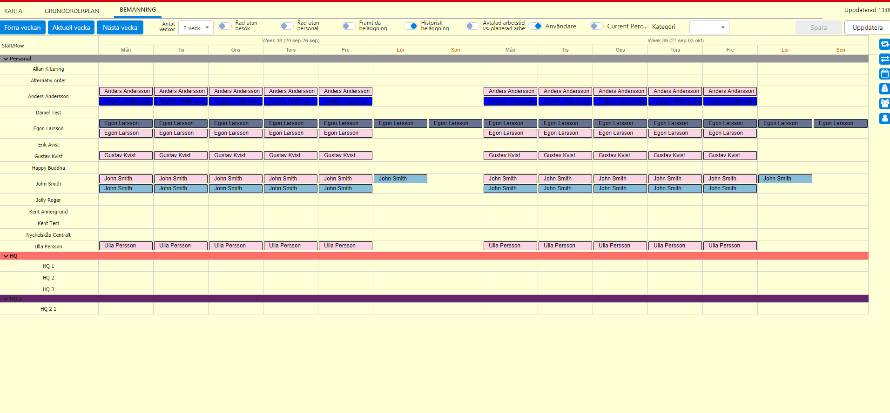Select Happy Buddha staff row
This screenshot has width=890, height=413.
48,168
